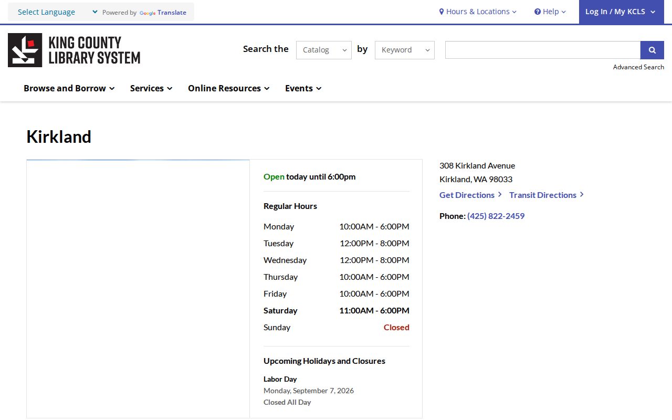Image resolution: width=672 pixels, height=420 pixels.
Task: Open the Online Resources menu
Action: point(229,88)
